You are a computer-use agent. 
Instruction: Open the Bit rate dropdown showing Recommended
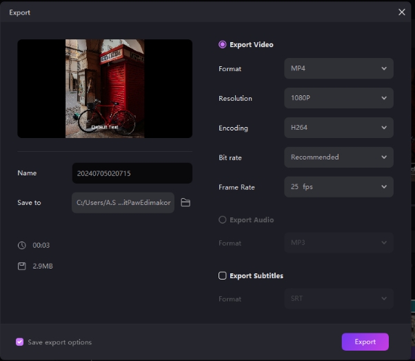pyautogui.click(x=338, y=157)
